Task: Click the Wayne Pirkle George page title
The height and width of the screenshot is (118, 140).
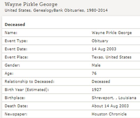Action: pos(31,5)
